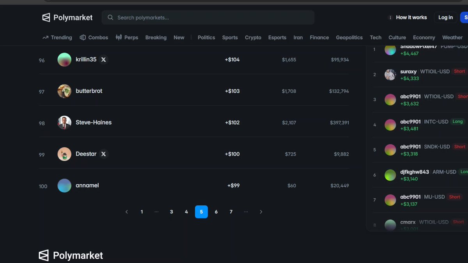Viewport: 468px width, 263px height.
Task: Focus the Search polymarkets field
Action: tap(208, 18)
